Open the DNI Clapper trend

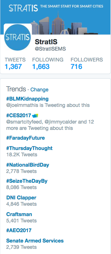coord(21,198)
